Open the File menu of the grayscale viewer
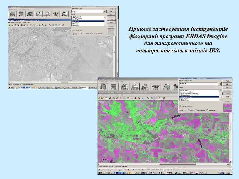 tap(9, 23)
